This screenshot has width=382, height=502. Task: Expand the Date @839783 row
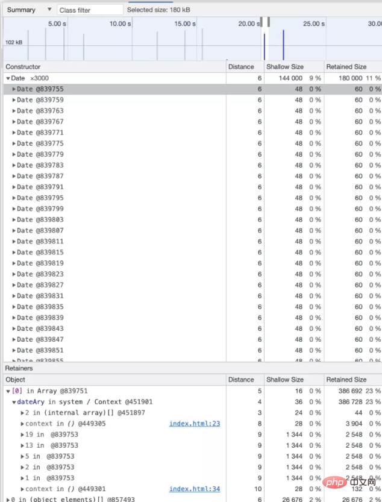(14, 165)
